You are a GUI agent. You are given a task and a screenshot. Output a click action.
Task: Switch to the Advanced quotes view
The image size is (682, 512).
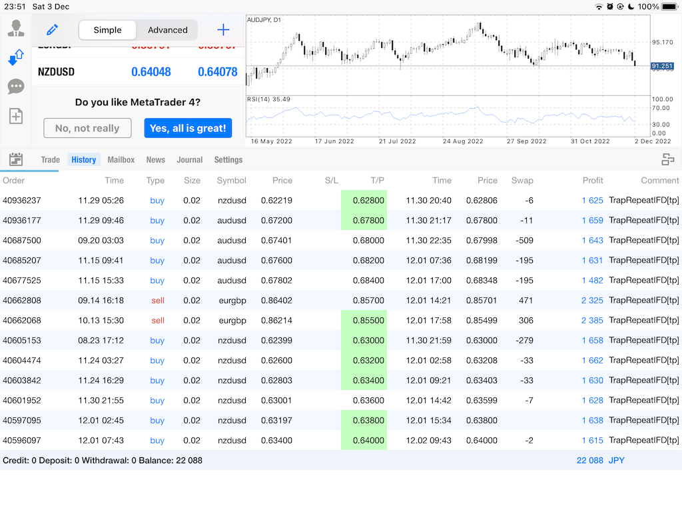(x=167, y=30)
